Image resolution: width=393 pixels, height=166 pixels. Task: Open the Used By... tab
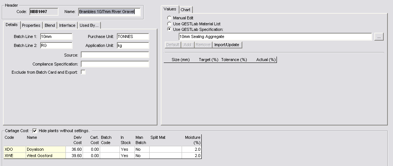coord(89,25)
